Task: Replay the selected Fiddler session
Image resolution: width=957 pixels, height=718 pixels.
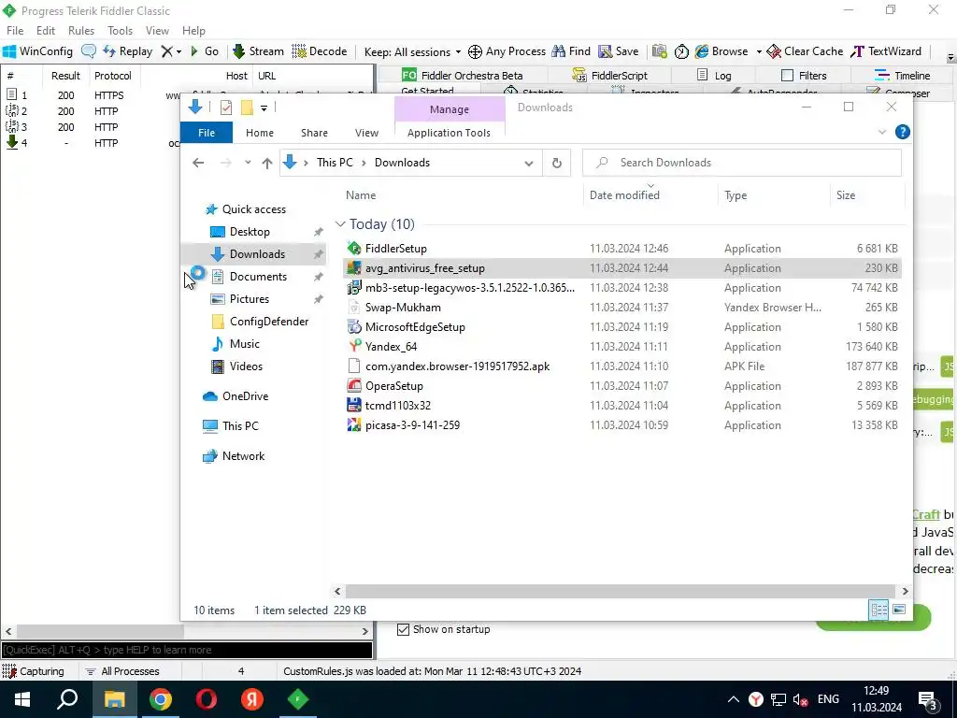Action: tap(127, 51)
